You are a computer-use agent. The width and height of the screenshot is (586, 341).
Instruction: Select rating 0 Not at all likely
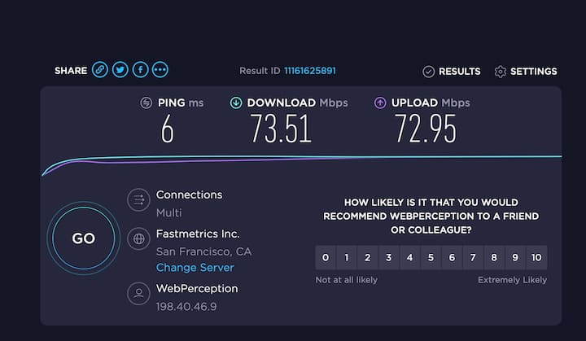(x=326, y=258)
